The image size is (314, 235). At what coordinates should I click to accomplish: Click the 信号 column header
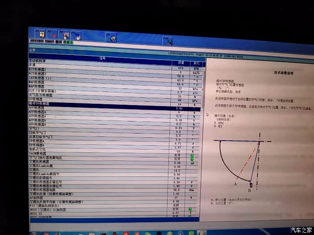pyautogui.click(x=102, y=57)
